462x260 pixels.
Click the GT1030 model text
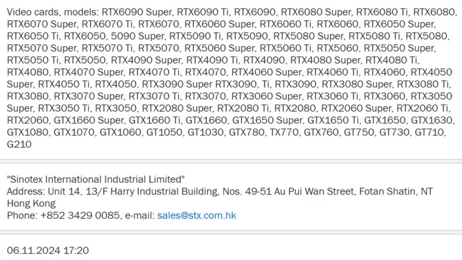pyautogui.click(x=205, y=132)
